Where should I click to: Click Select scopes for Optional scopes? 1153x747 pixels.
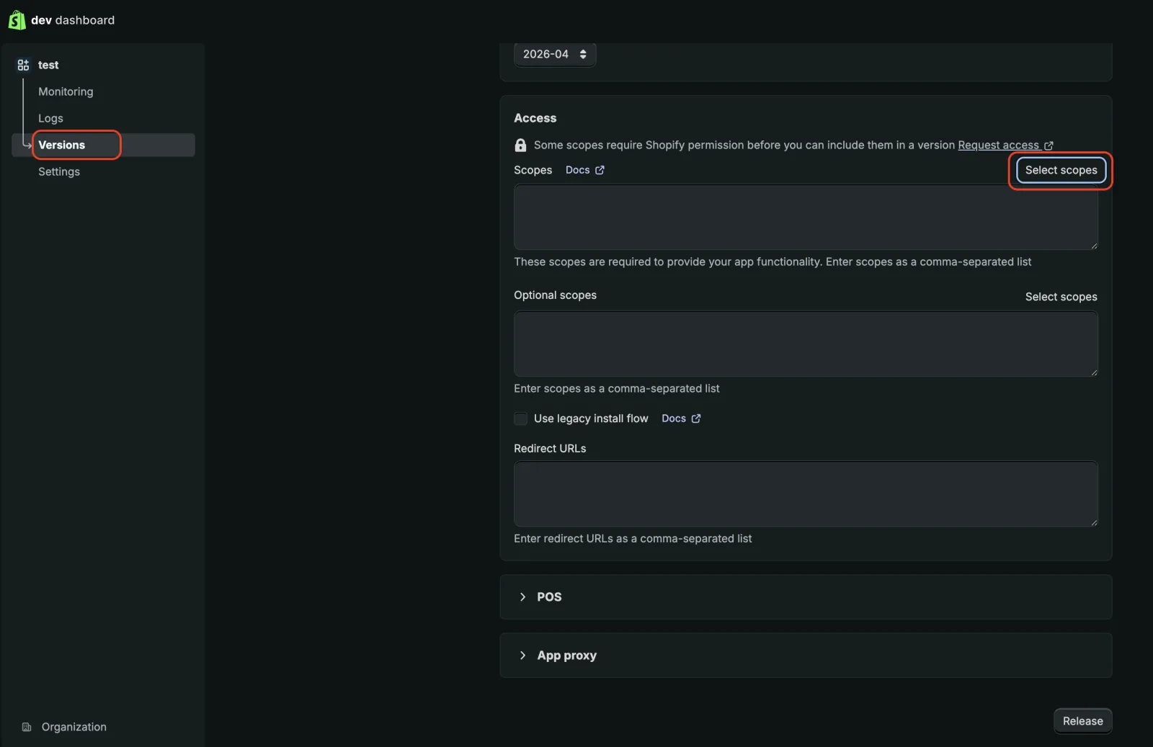[1061, 297]
